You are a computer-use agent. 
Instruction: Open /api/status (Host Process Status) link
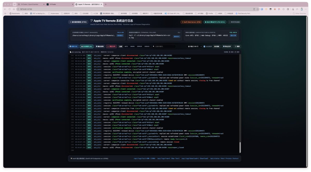pyautogui.click(x=224, y=159)
